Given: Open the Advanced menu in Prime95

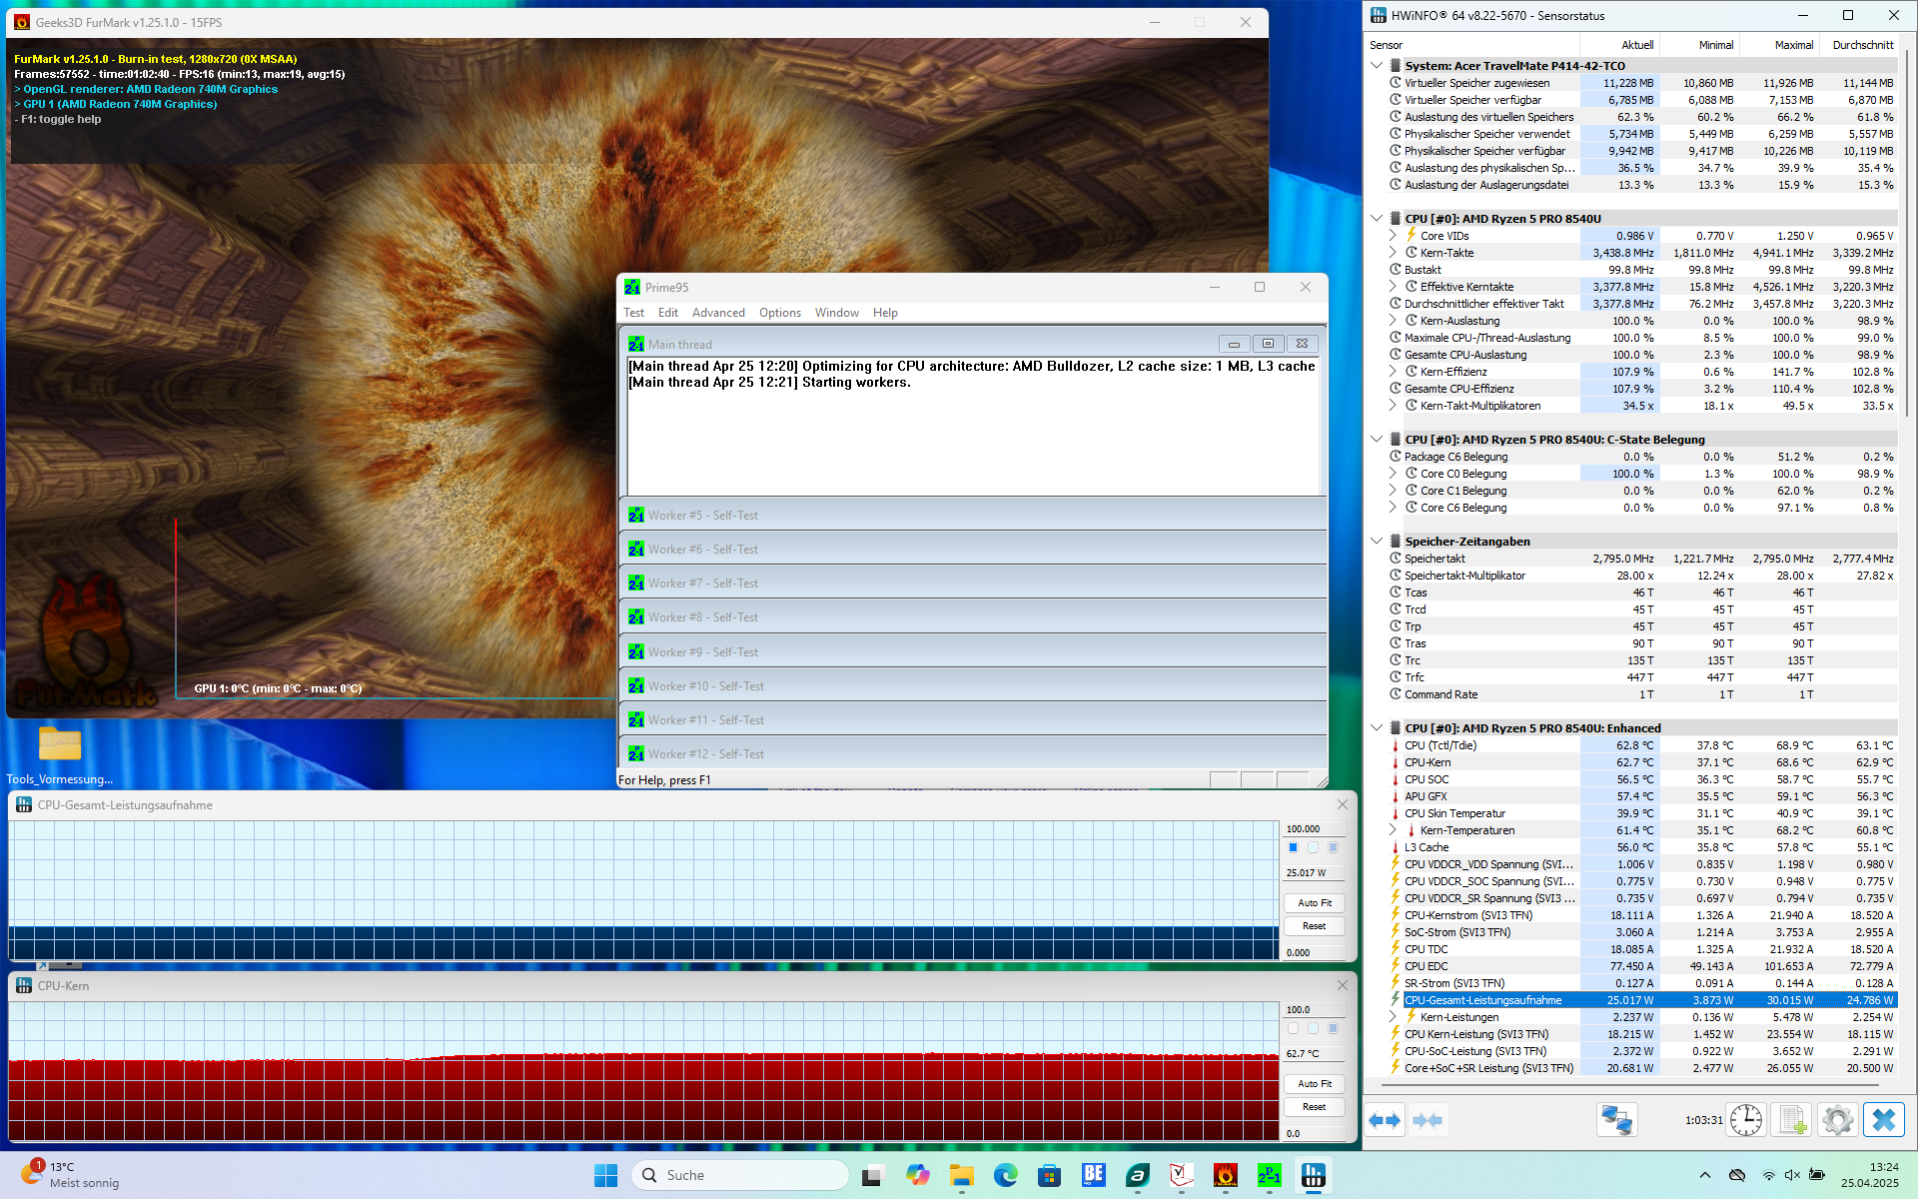Looking at the screenshot, I should pyautogui.click(x=718, y=313).
